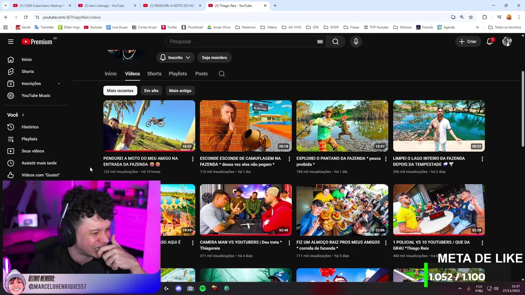Screen dimensions: 525x295
Task: Open the system volume icon
Action: [496, 288]
